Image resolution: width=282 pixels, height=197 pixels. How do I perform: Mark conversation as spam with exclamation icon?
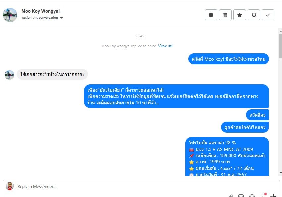[x=211, y=15]
